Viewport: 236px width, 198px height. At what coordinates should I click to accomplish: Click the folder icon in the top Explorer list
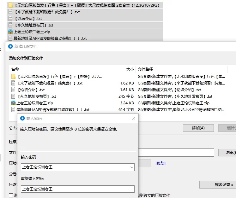(x=10, y=5)
